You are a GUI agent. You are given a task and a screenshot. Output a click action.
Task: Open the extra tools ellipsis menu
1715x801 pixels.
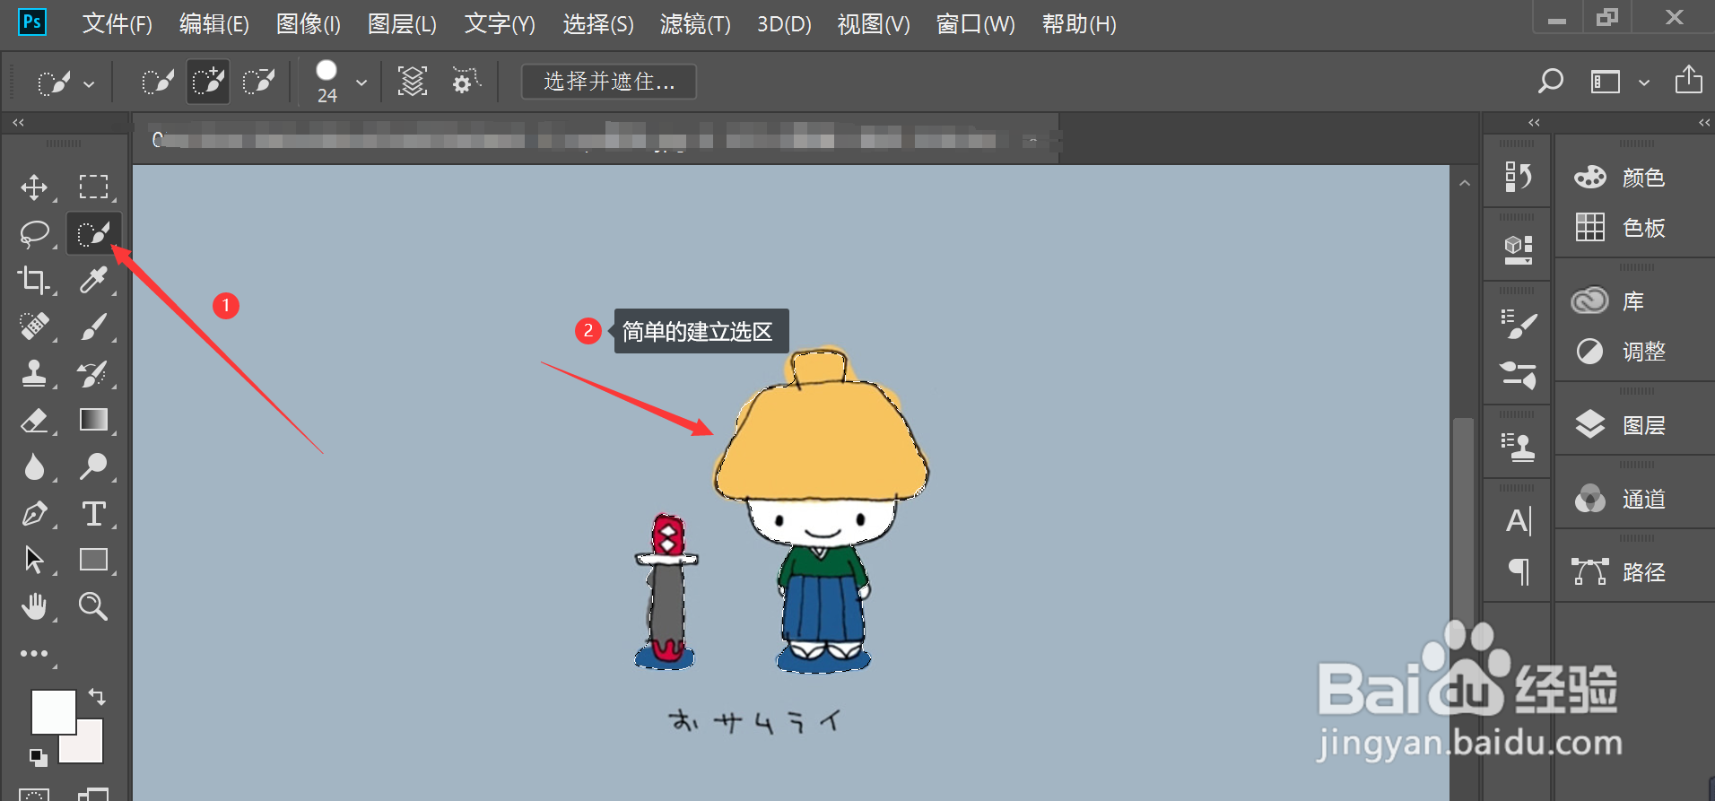tap(34, 654)
